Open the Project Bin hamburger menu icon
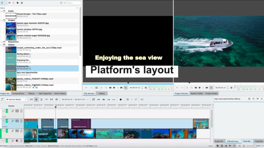Screen dimensions: 264x148 pyautogui.click(x=22, y=3)
